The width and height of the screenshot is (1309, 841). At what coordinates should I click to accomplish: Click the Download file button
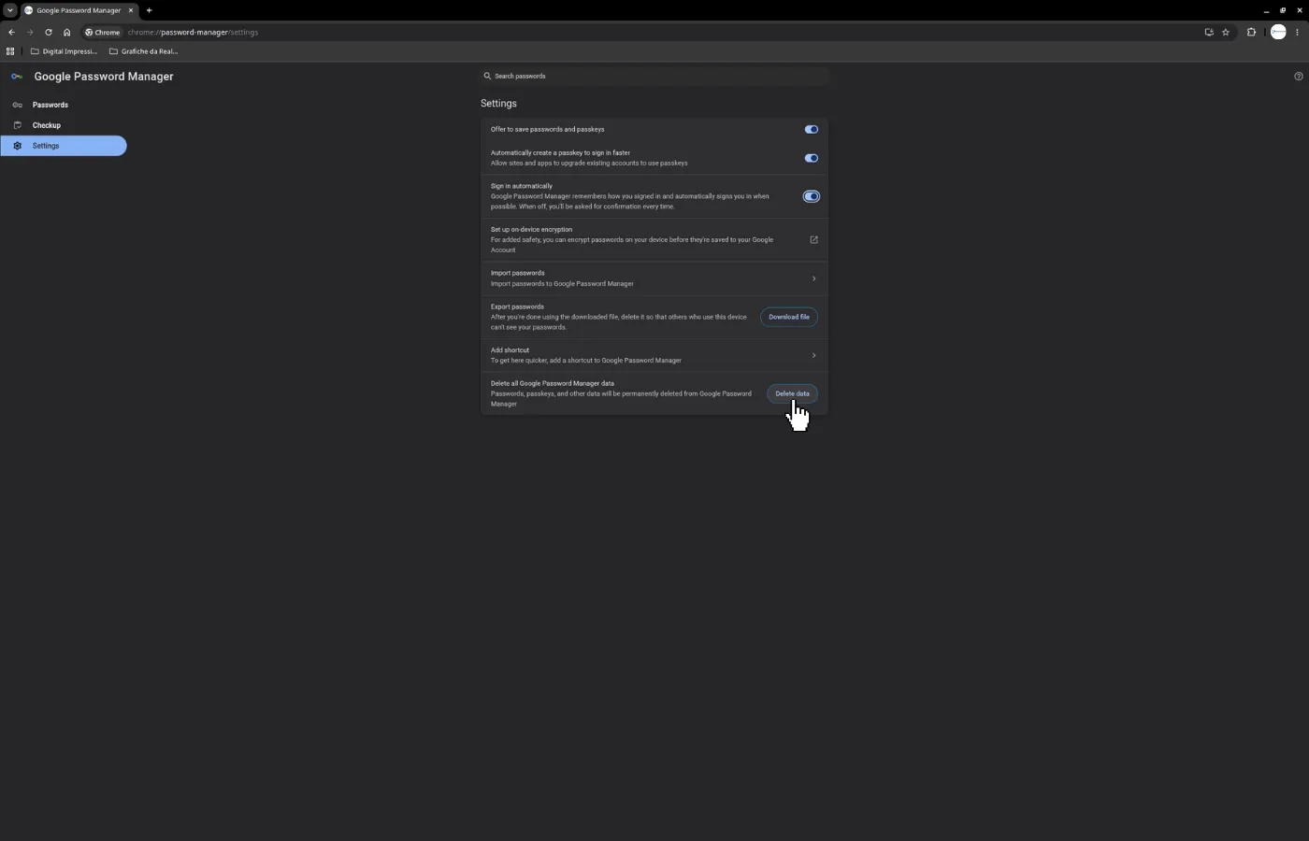tap(789, 317)
